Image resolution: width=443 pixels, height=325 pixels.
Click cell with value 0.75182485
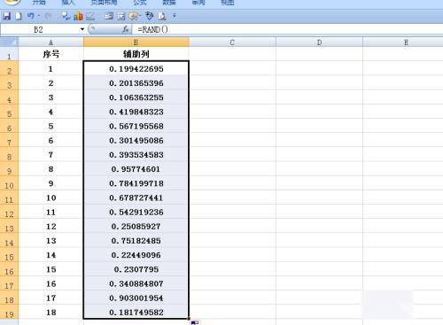[x=136, y=241]
